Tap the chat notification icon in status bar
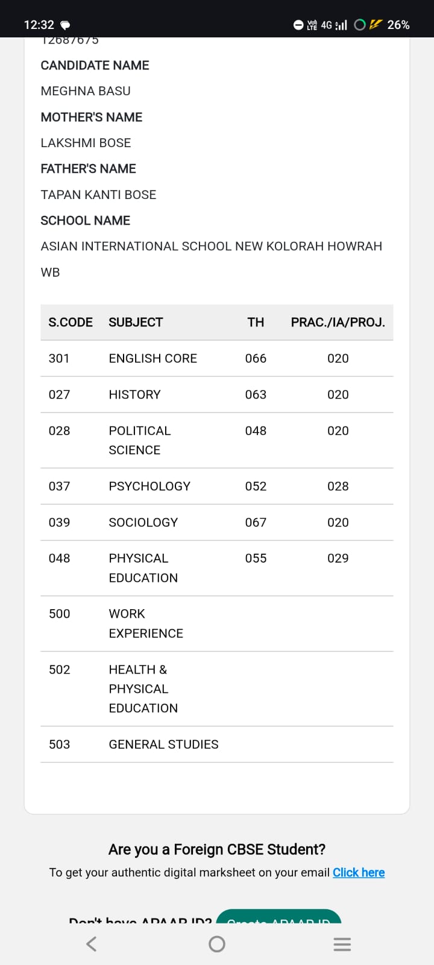 65,25
